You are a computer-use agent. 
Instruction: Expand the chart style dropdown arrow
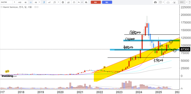coord(59,2)
